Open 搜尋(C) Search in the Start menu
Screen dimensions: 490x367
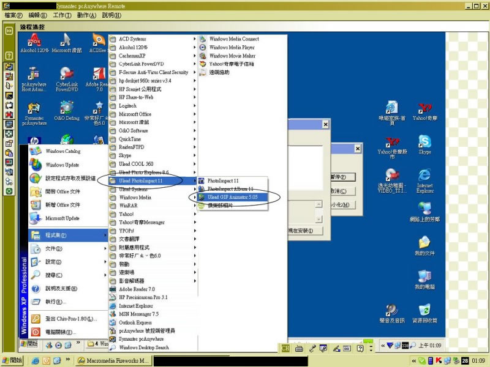[x=68, y=275]
